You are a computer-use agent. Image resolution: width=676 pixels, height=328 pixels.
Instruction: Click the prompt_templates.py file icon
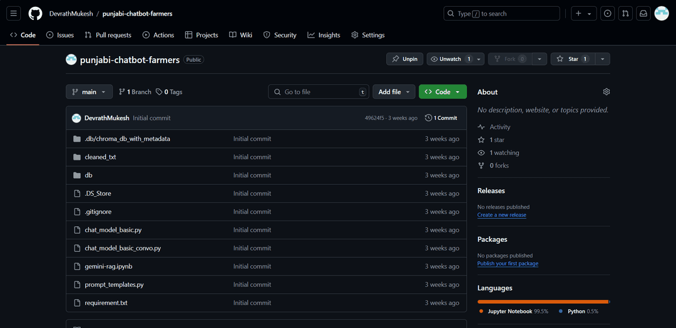pyautogui.click(x=77, y=284)
